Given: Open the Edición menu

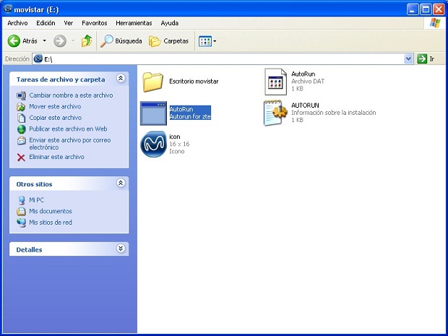Looking at the screenshot, I should (46, 23).
